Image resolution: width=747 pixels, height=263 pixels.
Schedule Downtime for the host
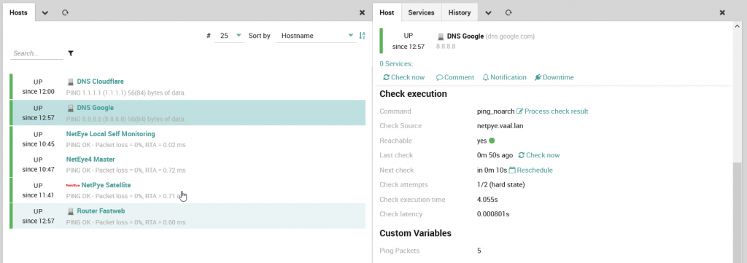point(554,77)
